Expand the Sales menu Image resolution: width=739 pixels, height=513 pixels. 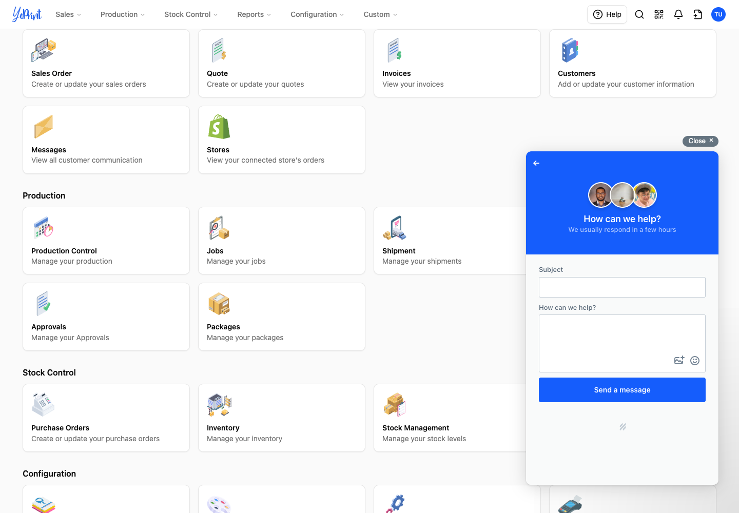click(x=68, y=14)
